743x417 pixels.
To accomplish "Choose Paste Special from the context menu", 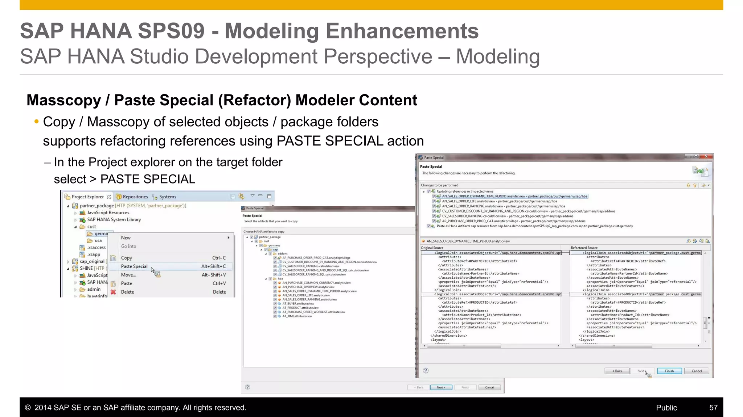I will tap(171, 266).
